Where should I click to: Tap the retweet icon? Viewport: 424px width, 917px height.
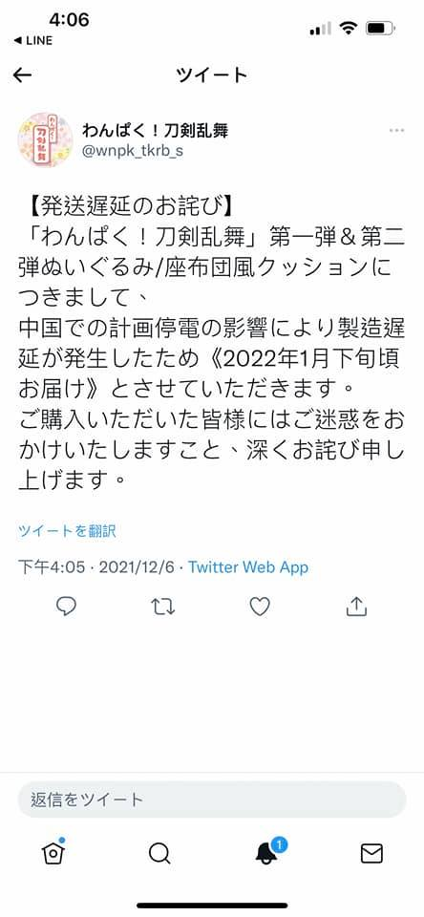(162, 608)
